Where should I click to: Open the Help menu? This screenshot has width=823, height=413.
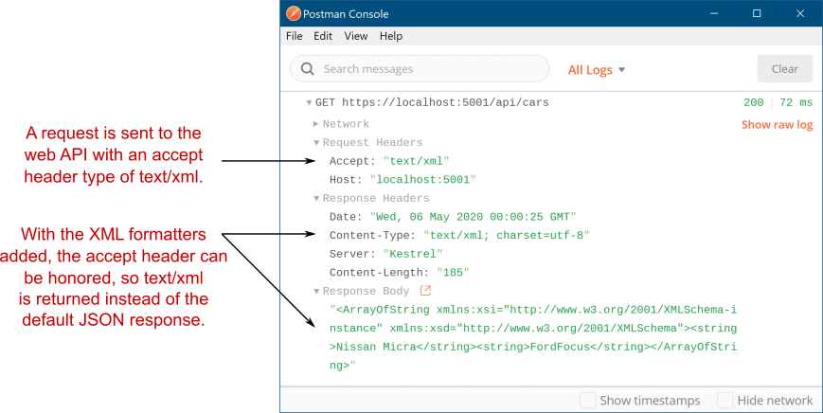point(391,36)
